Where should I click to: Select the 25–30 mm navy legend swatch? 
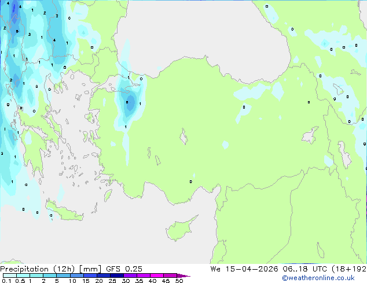[x=116, y=275]
